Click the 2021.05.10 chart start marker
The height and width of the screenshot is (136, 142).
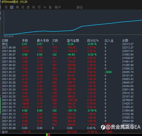[8, 36]
